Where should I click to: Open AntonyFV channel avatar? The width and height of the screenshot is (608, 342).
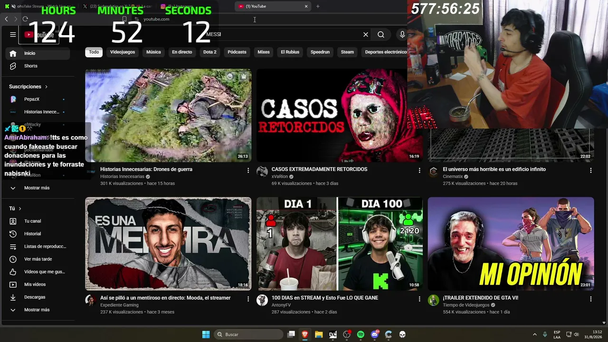(x=262, y=300)
